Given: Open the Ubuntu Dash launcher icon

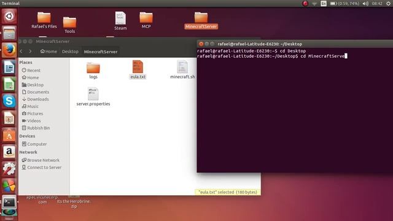Looking at the screenshot, I should coord(9,17).
